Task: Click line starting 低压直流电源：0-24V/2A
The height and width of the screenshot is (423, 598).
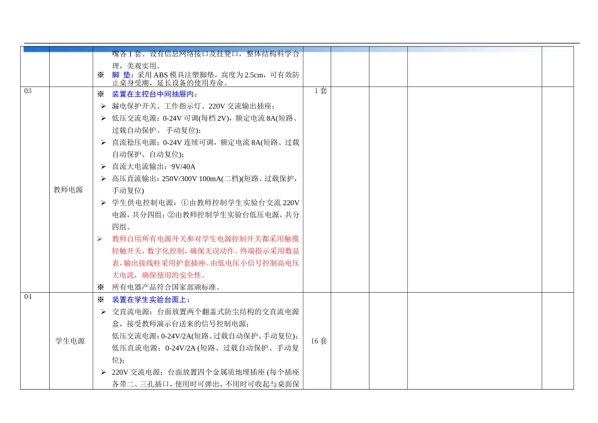Action: tap(205, 348)
